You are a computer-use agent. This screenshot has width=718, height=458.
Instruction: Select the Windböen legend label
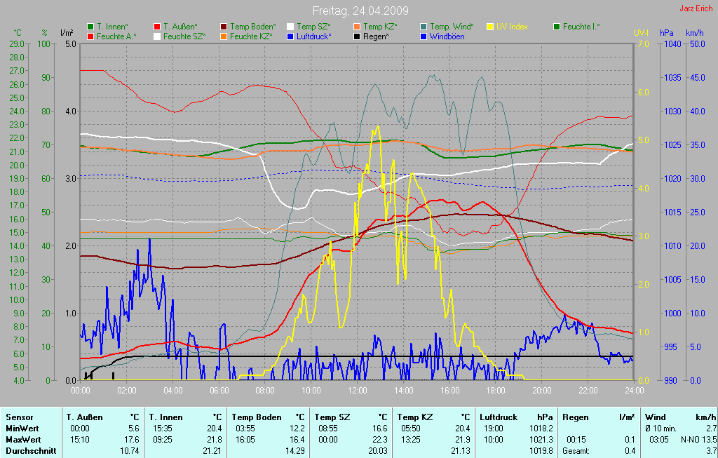pos(447,36)
